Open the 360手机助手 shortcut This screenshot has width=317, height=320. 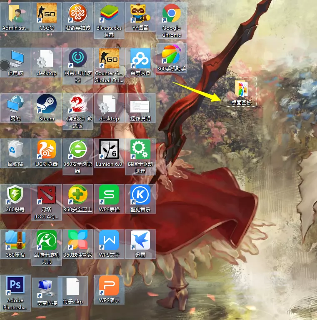click(172, 58)
